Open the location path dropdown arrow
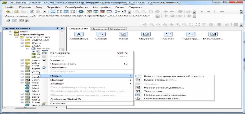Screen dimensions: 245x114 point(153,16)
